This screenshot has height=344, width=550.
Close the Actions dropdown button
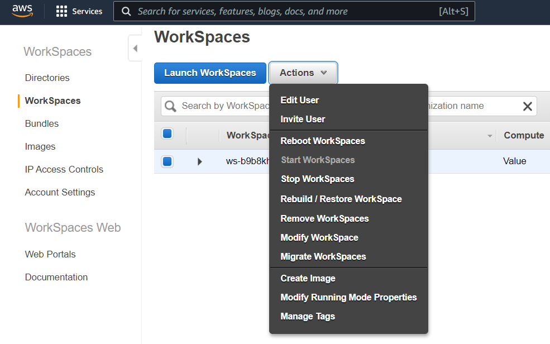303,73
